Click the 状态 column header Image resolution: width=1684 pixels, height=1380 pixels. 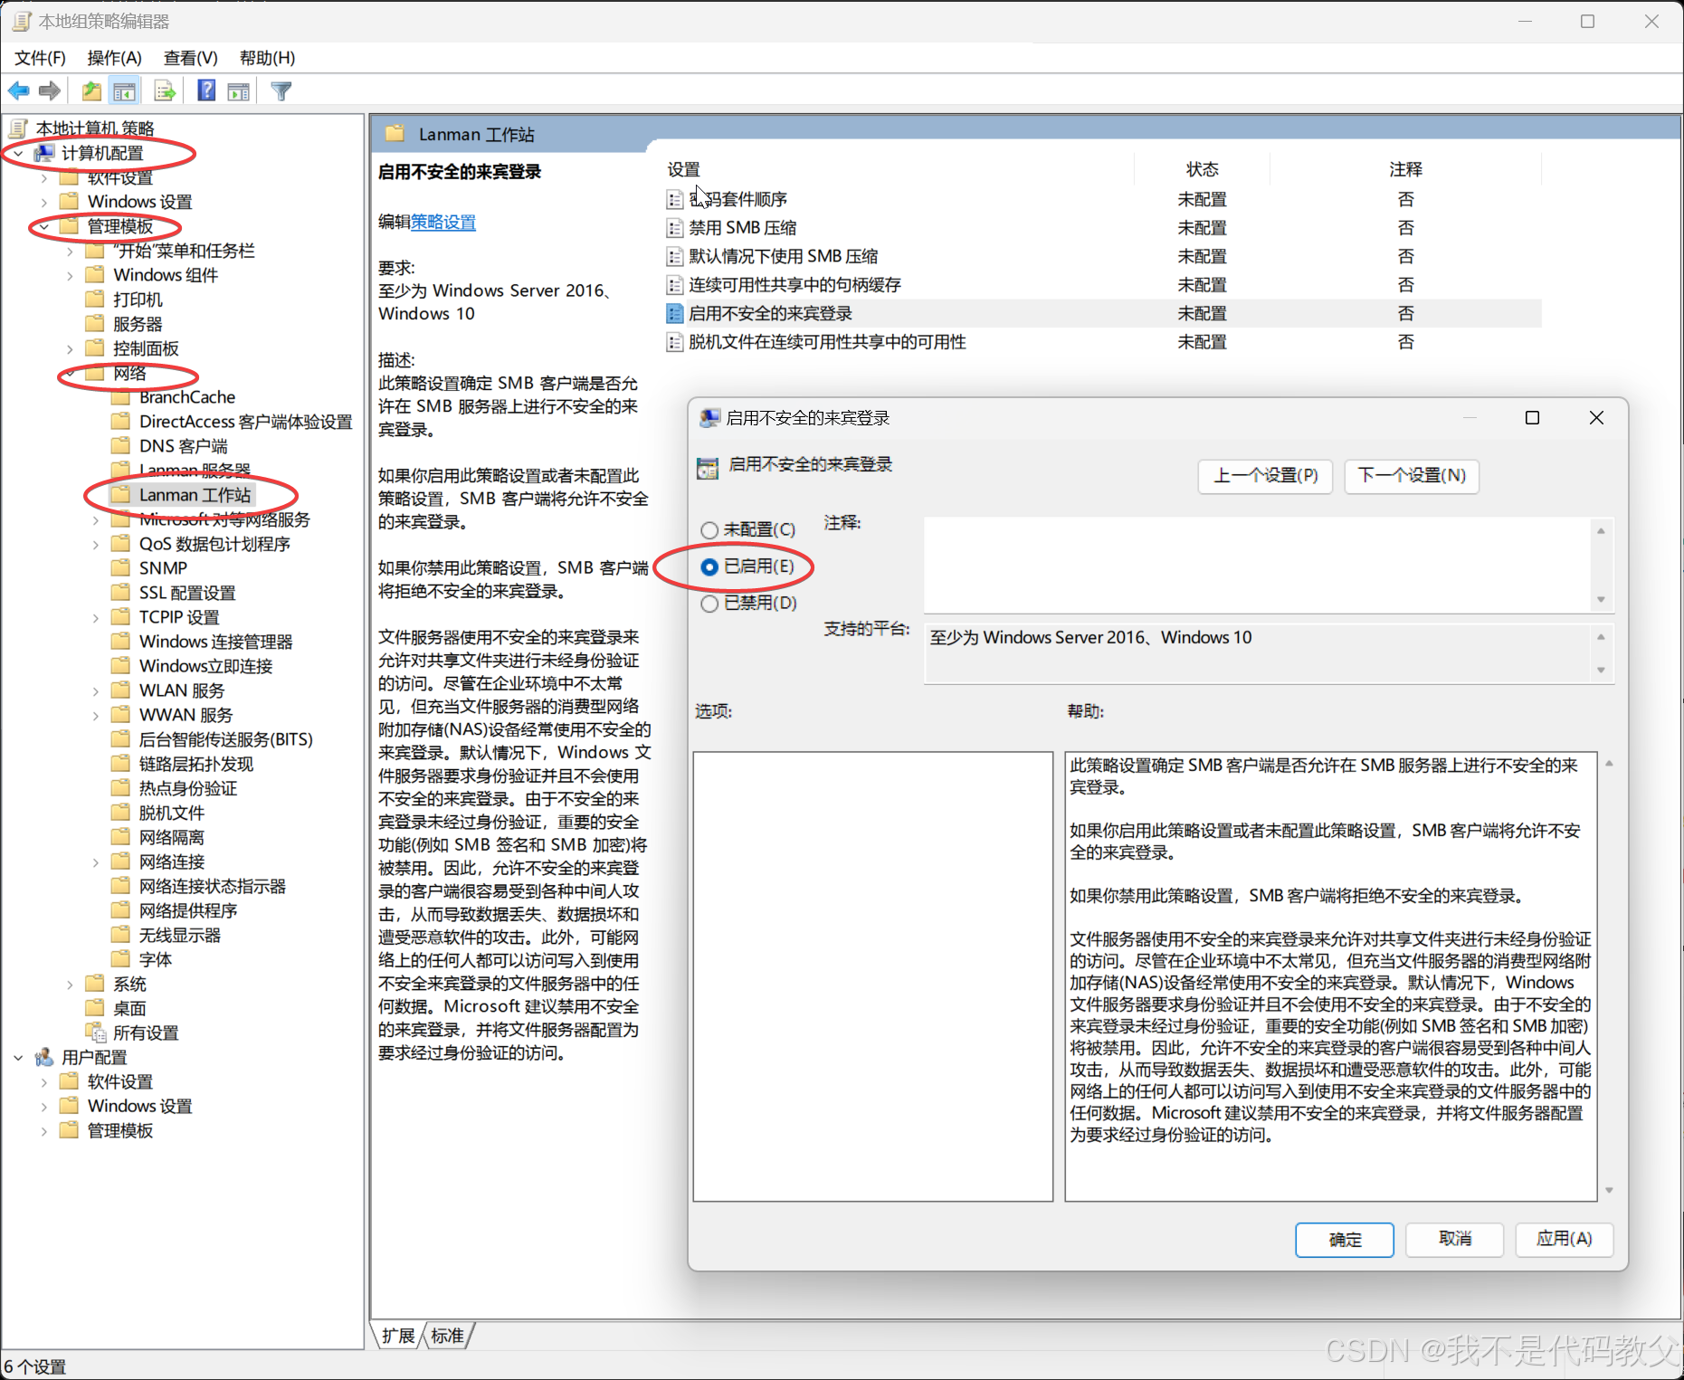(x=1202, y=169)
